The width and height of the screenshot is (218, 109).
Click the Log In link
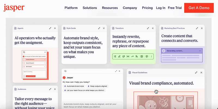pos(161,8)
